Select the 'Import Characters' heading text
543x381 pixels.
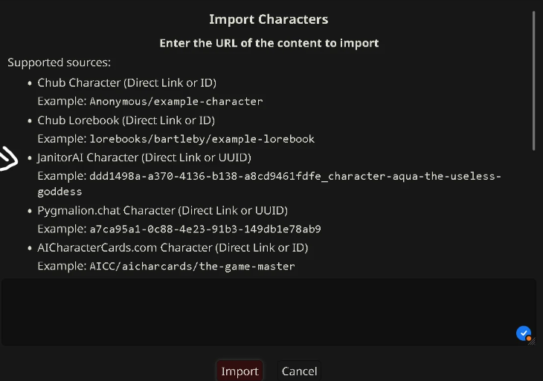pyautogui.click(x=269, y=19)
